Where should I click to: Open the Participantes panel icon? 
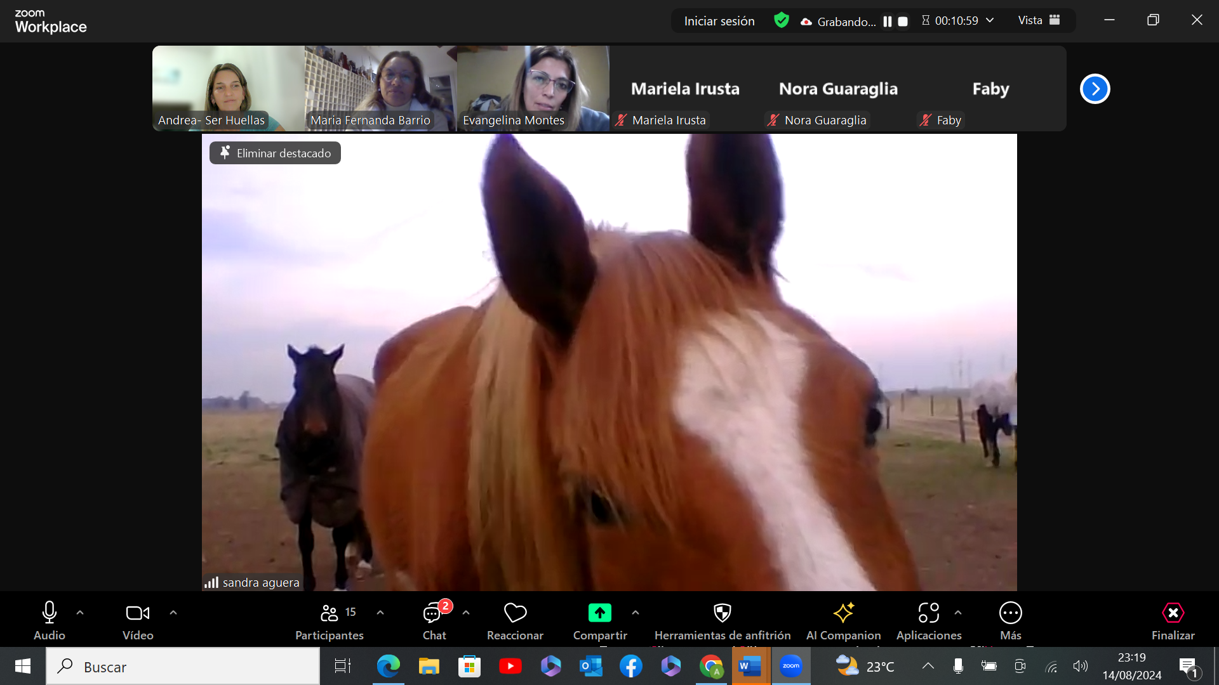coord(329,613)
